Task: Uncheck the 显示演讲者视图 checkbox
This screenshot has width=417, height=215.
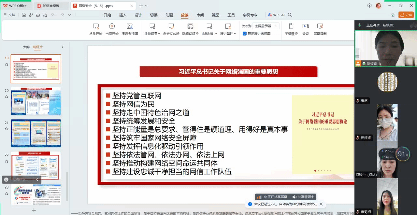Action: [245, 34]
